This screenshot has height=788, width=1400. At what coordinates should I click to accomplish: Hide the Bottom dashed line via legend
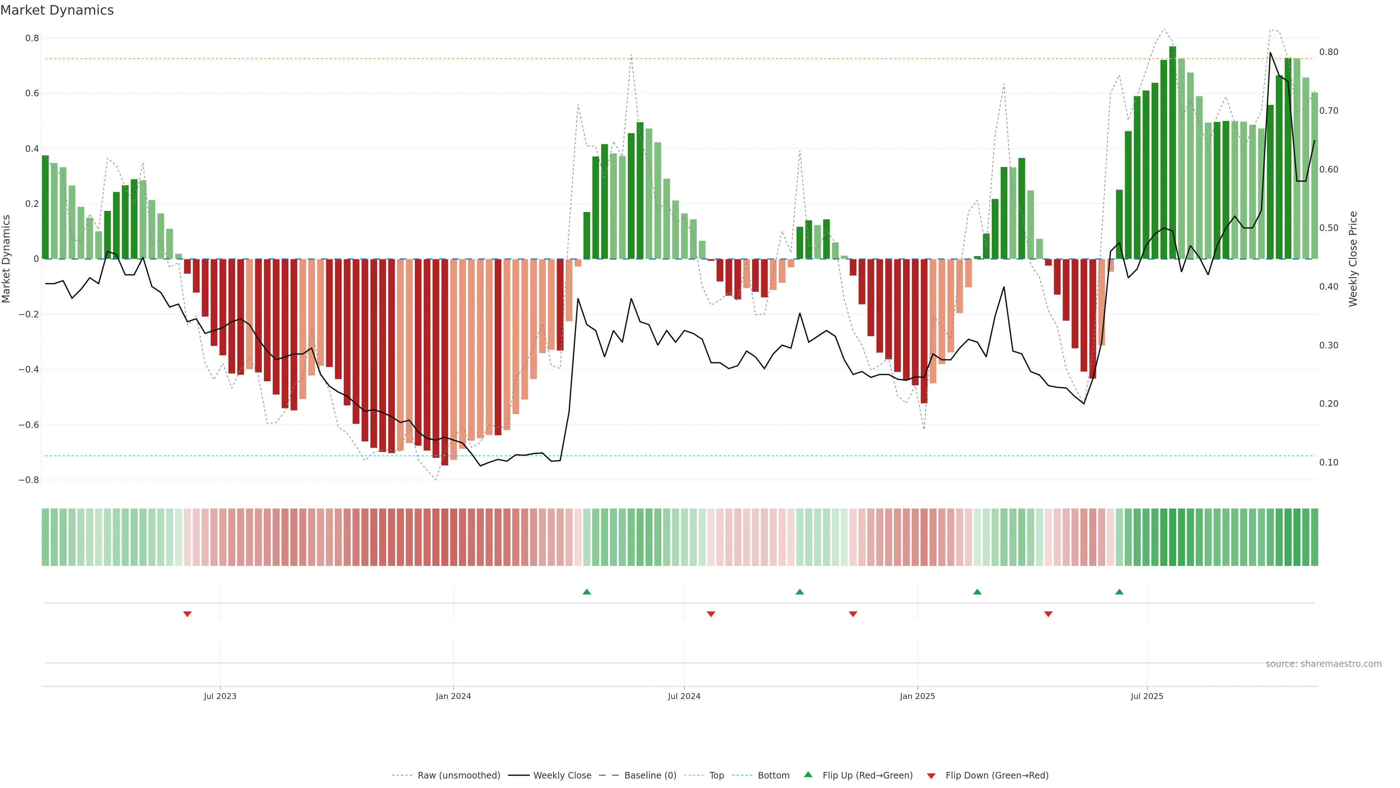pyautogui.click(x=773, y=776)
